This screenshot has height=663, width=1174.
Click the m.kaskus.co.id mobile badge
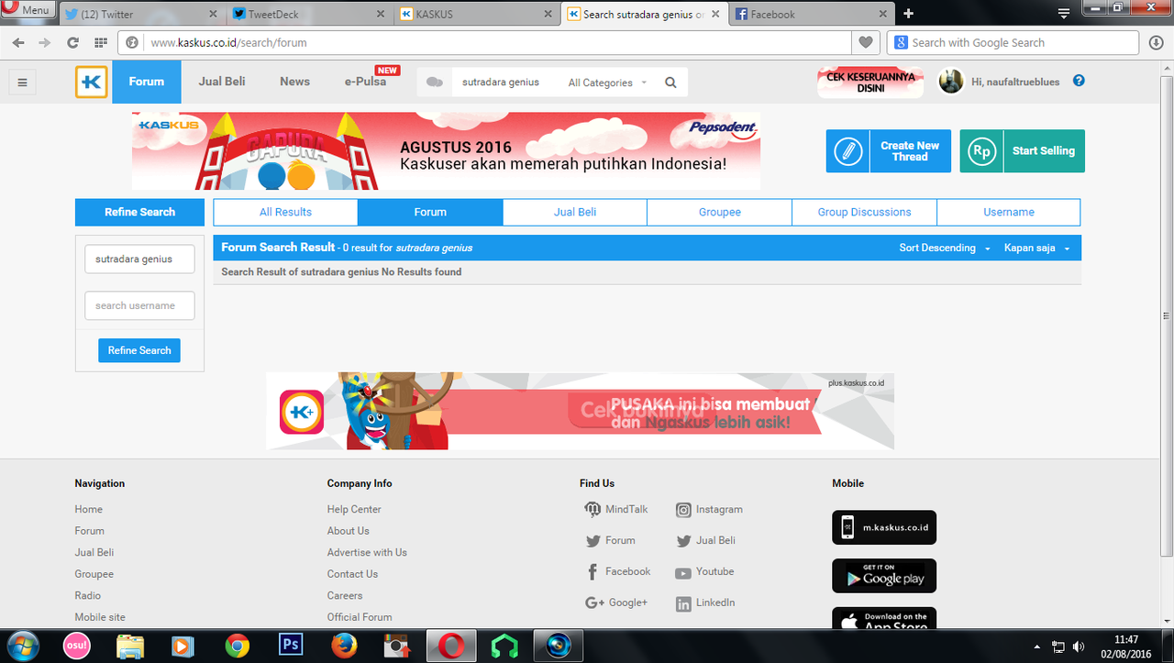click(x=884, y=527)
